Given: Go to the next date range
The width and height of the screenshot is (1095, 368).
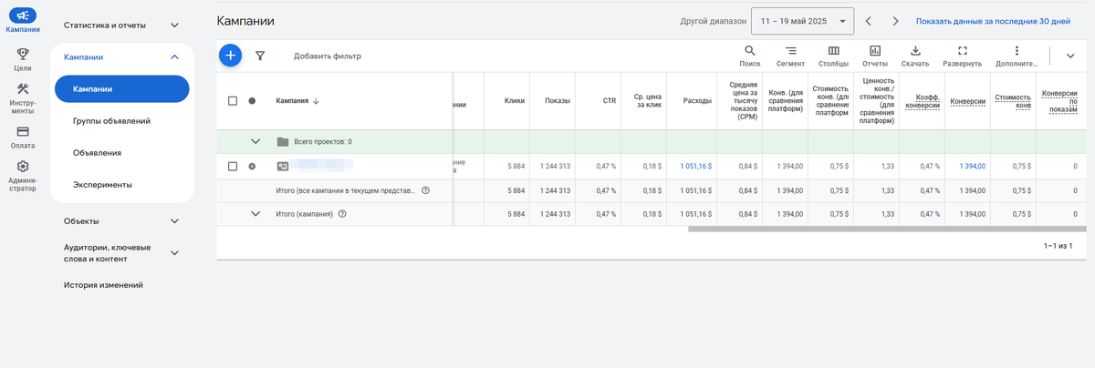Looking at the screenshot, I should pyautogui.click(x=895, y=21).
